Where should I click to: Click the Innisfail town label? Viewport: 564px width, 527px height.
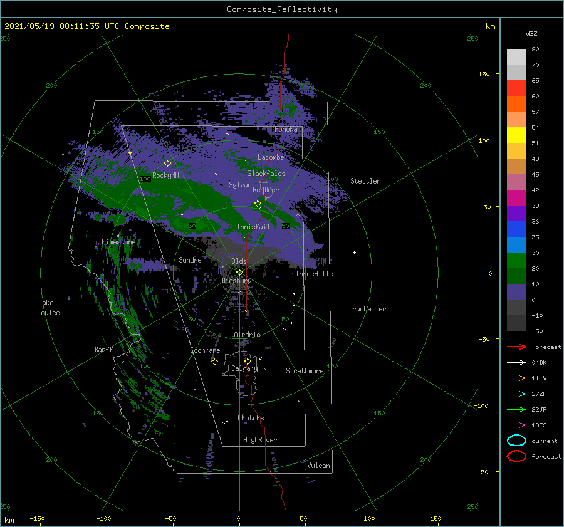[x=253, y=227]
